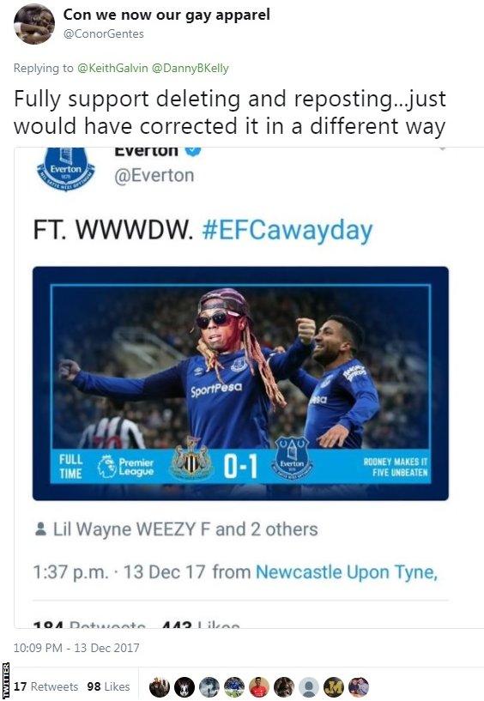Open the Newcastle Upon Tyne location link
484x701 pixels.
tap(347, 571)
